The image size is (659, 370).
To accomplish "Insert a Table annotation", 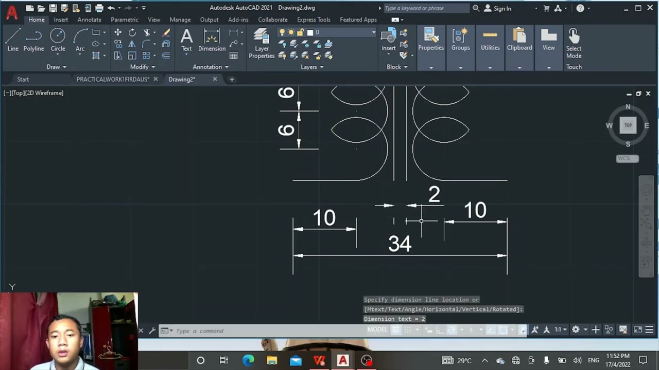I will click(234, 55).
